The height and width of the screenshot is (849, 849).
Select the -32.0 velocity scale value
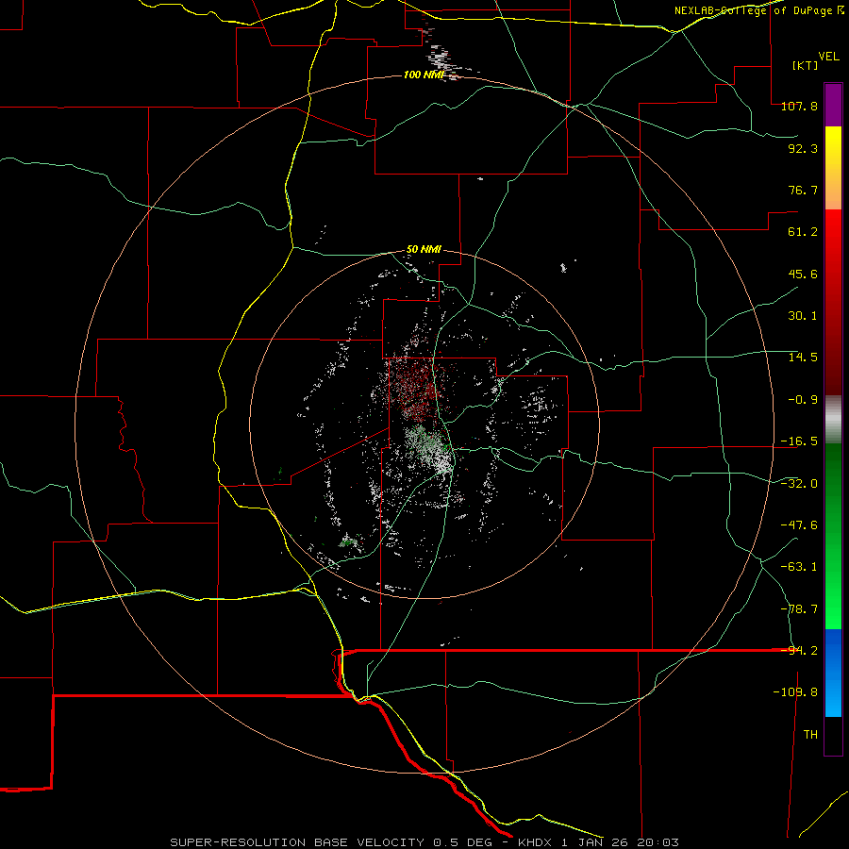pyautogui.click(x=799, y=484)
